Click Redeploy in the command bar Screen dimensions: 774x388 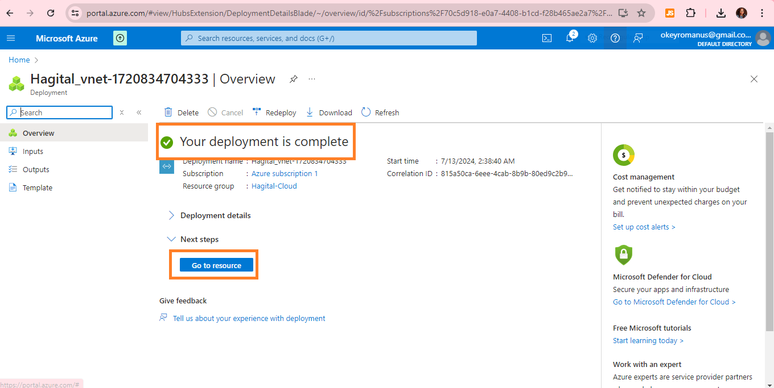coord(274,112)
